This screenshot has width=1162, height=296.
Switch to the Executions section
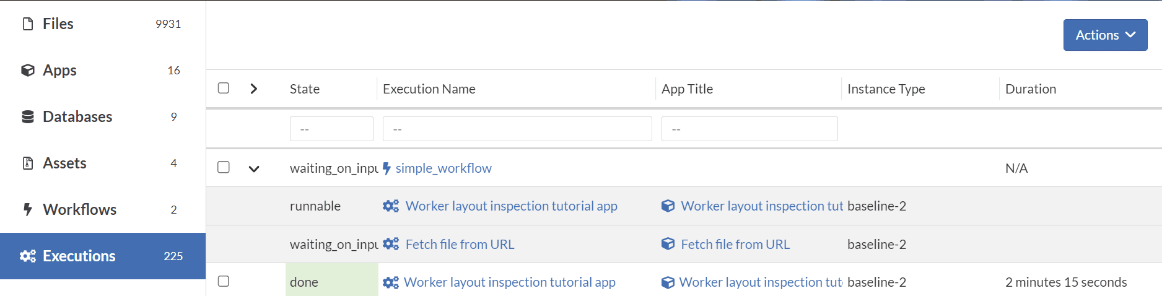[x=103, y=256]
